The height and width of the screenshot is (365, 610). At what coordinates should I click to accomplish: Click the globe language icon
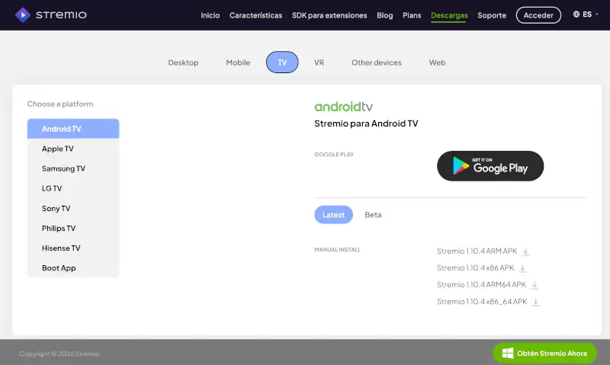[576, 14]
